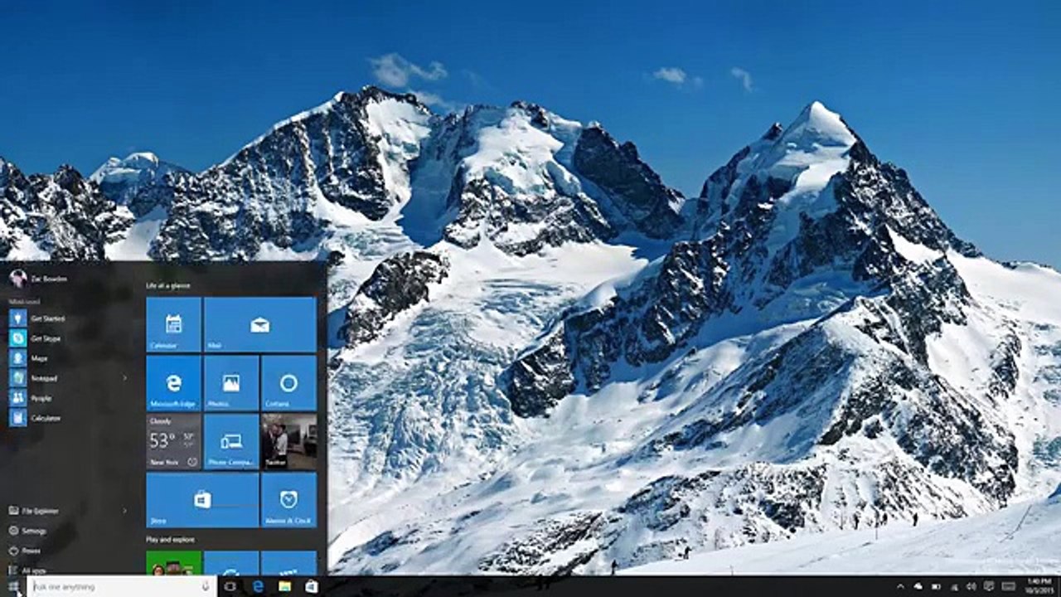Select the Play and explore group heading
The height and width of the screenshot is (597, 1061).
click(171, 539)
